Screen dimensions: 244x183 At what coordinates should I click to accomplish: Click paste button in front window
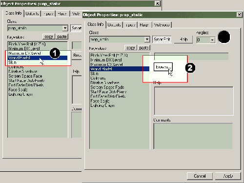[144, 48]
